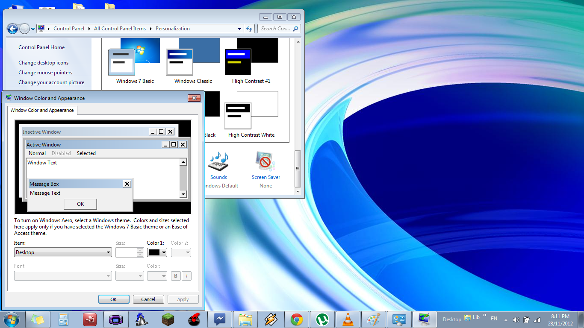The width and height of the screenshot is (584, 328).
Task: Open the network signal tray icon
Action: [537, 319]
